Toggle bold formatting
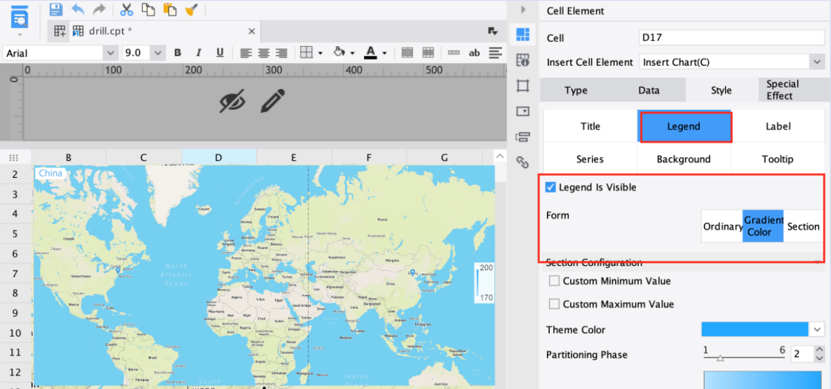The image size is (831, 389). pos(178,52)
